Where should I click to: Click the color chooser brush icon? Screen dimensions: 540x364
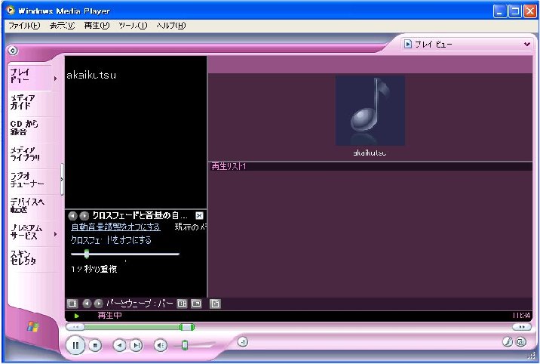click(508, 342)
